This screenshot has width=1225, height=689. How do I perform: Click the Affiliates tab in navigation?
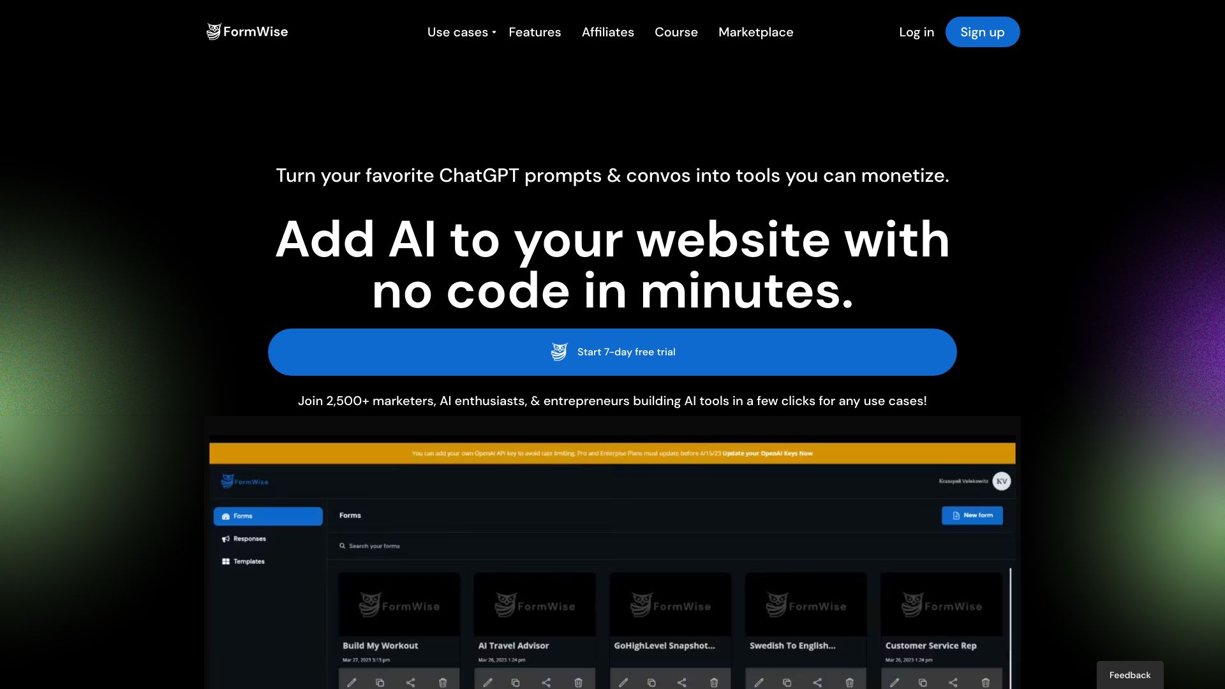[x=607, y=31]
